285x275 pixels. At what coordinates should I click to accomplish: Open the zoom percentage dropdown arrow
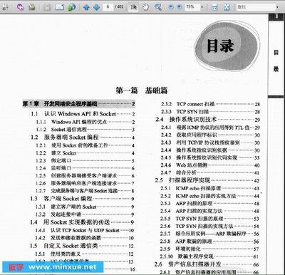click(x=202, y=7)
